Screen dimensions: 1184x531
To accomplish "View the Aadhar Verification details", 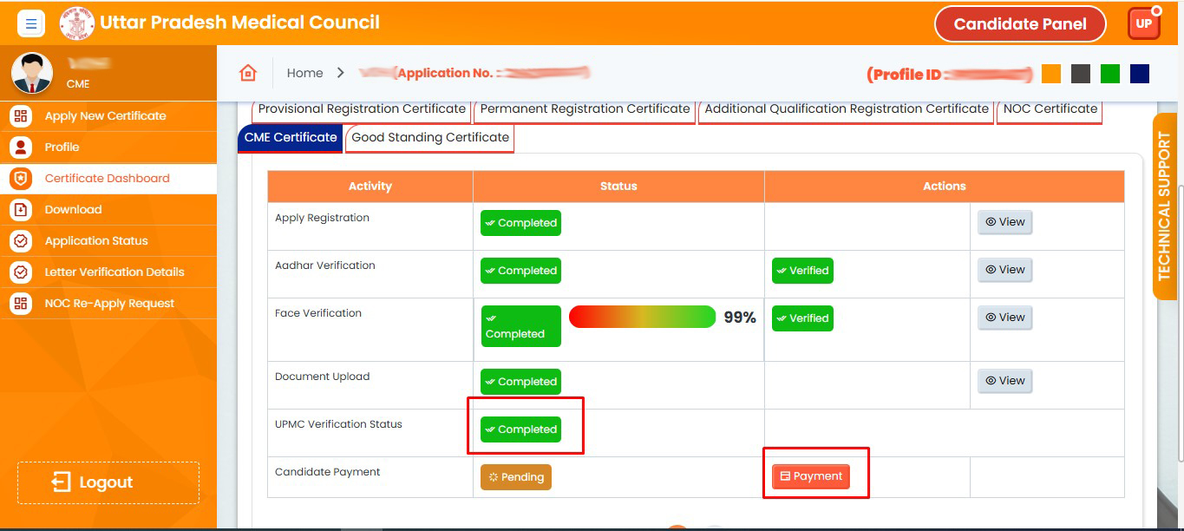I will click(x=1004, y=270).
